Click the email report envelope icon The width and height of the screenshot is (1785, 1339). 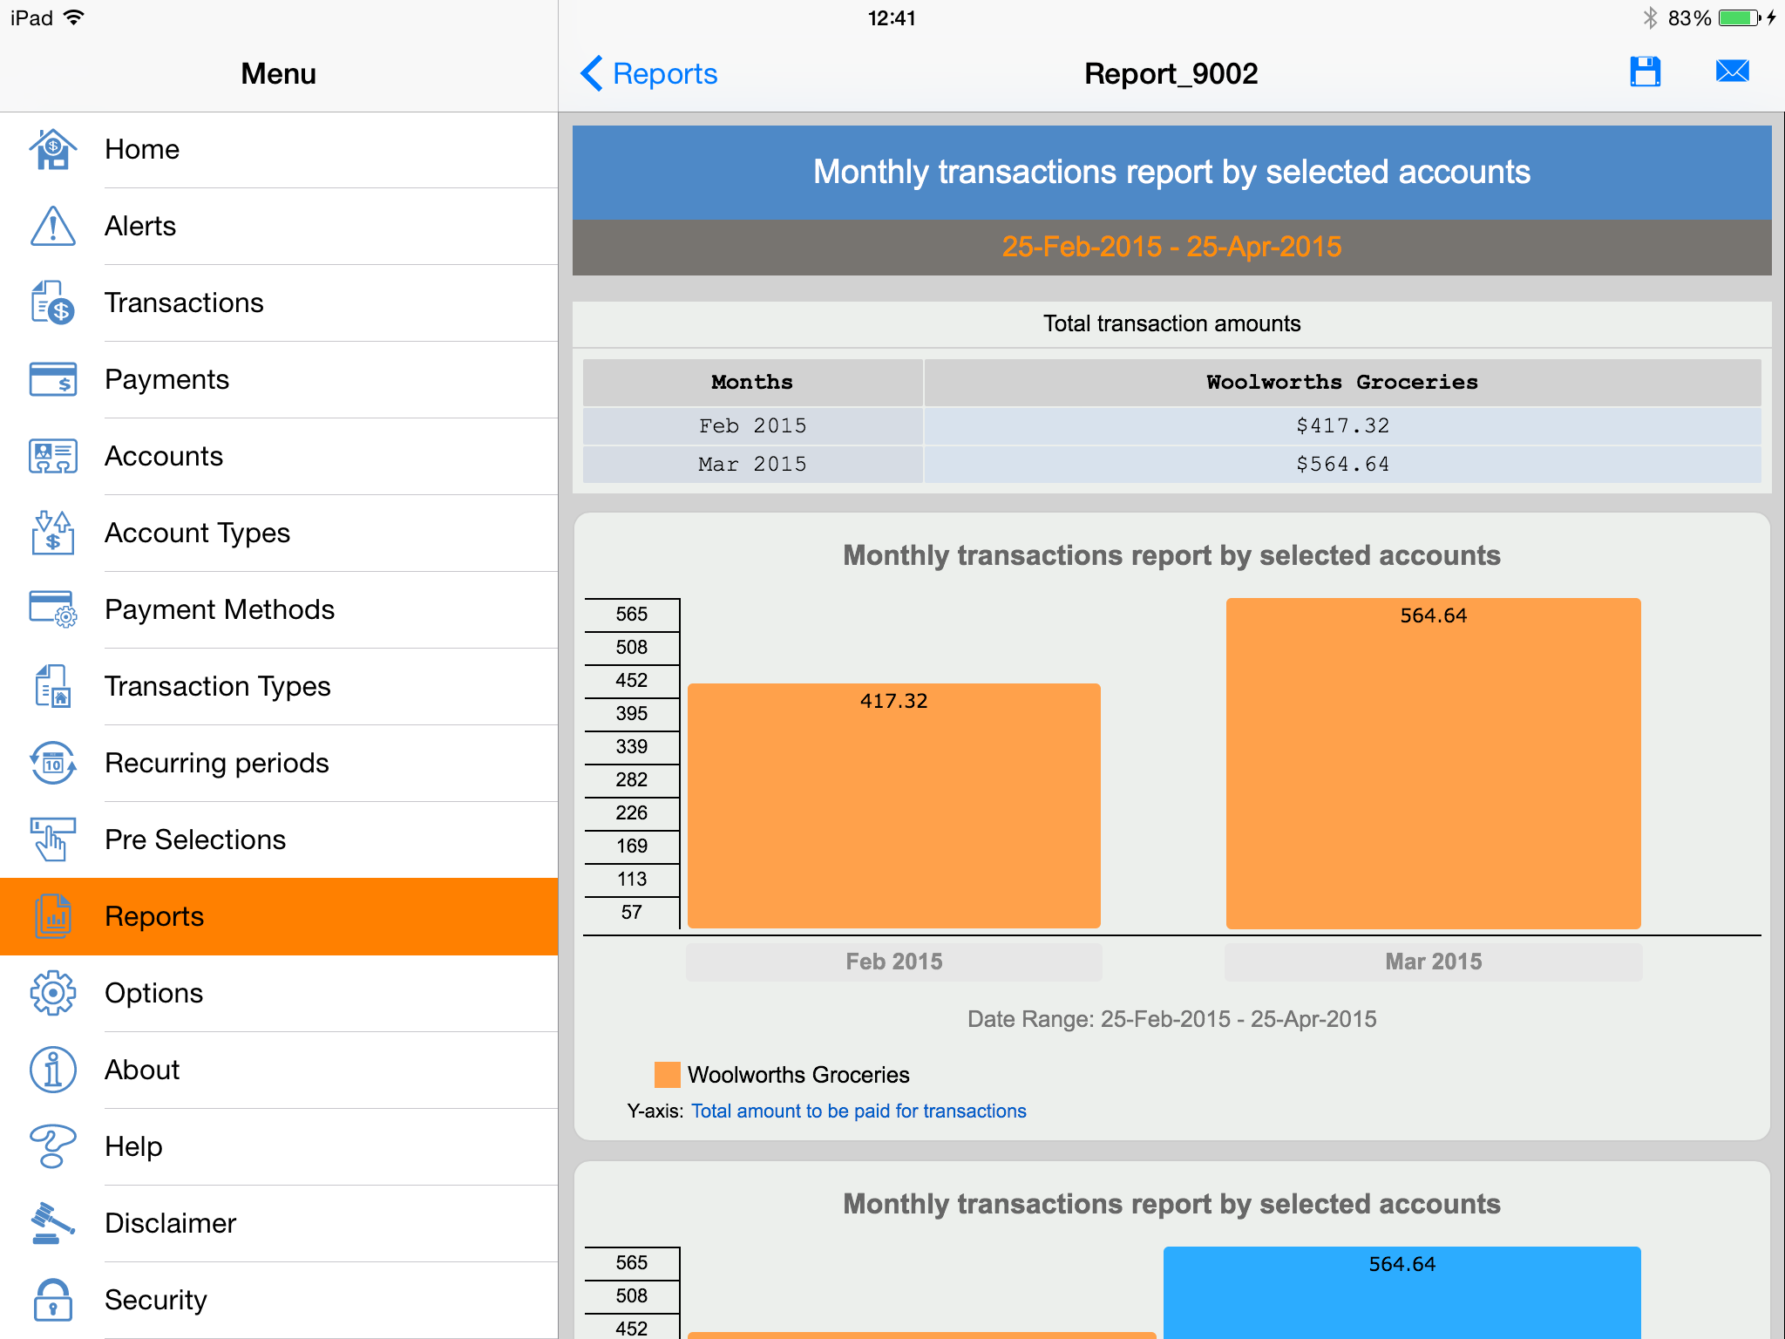[1732, 73]
